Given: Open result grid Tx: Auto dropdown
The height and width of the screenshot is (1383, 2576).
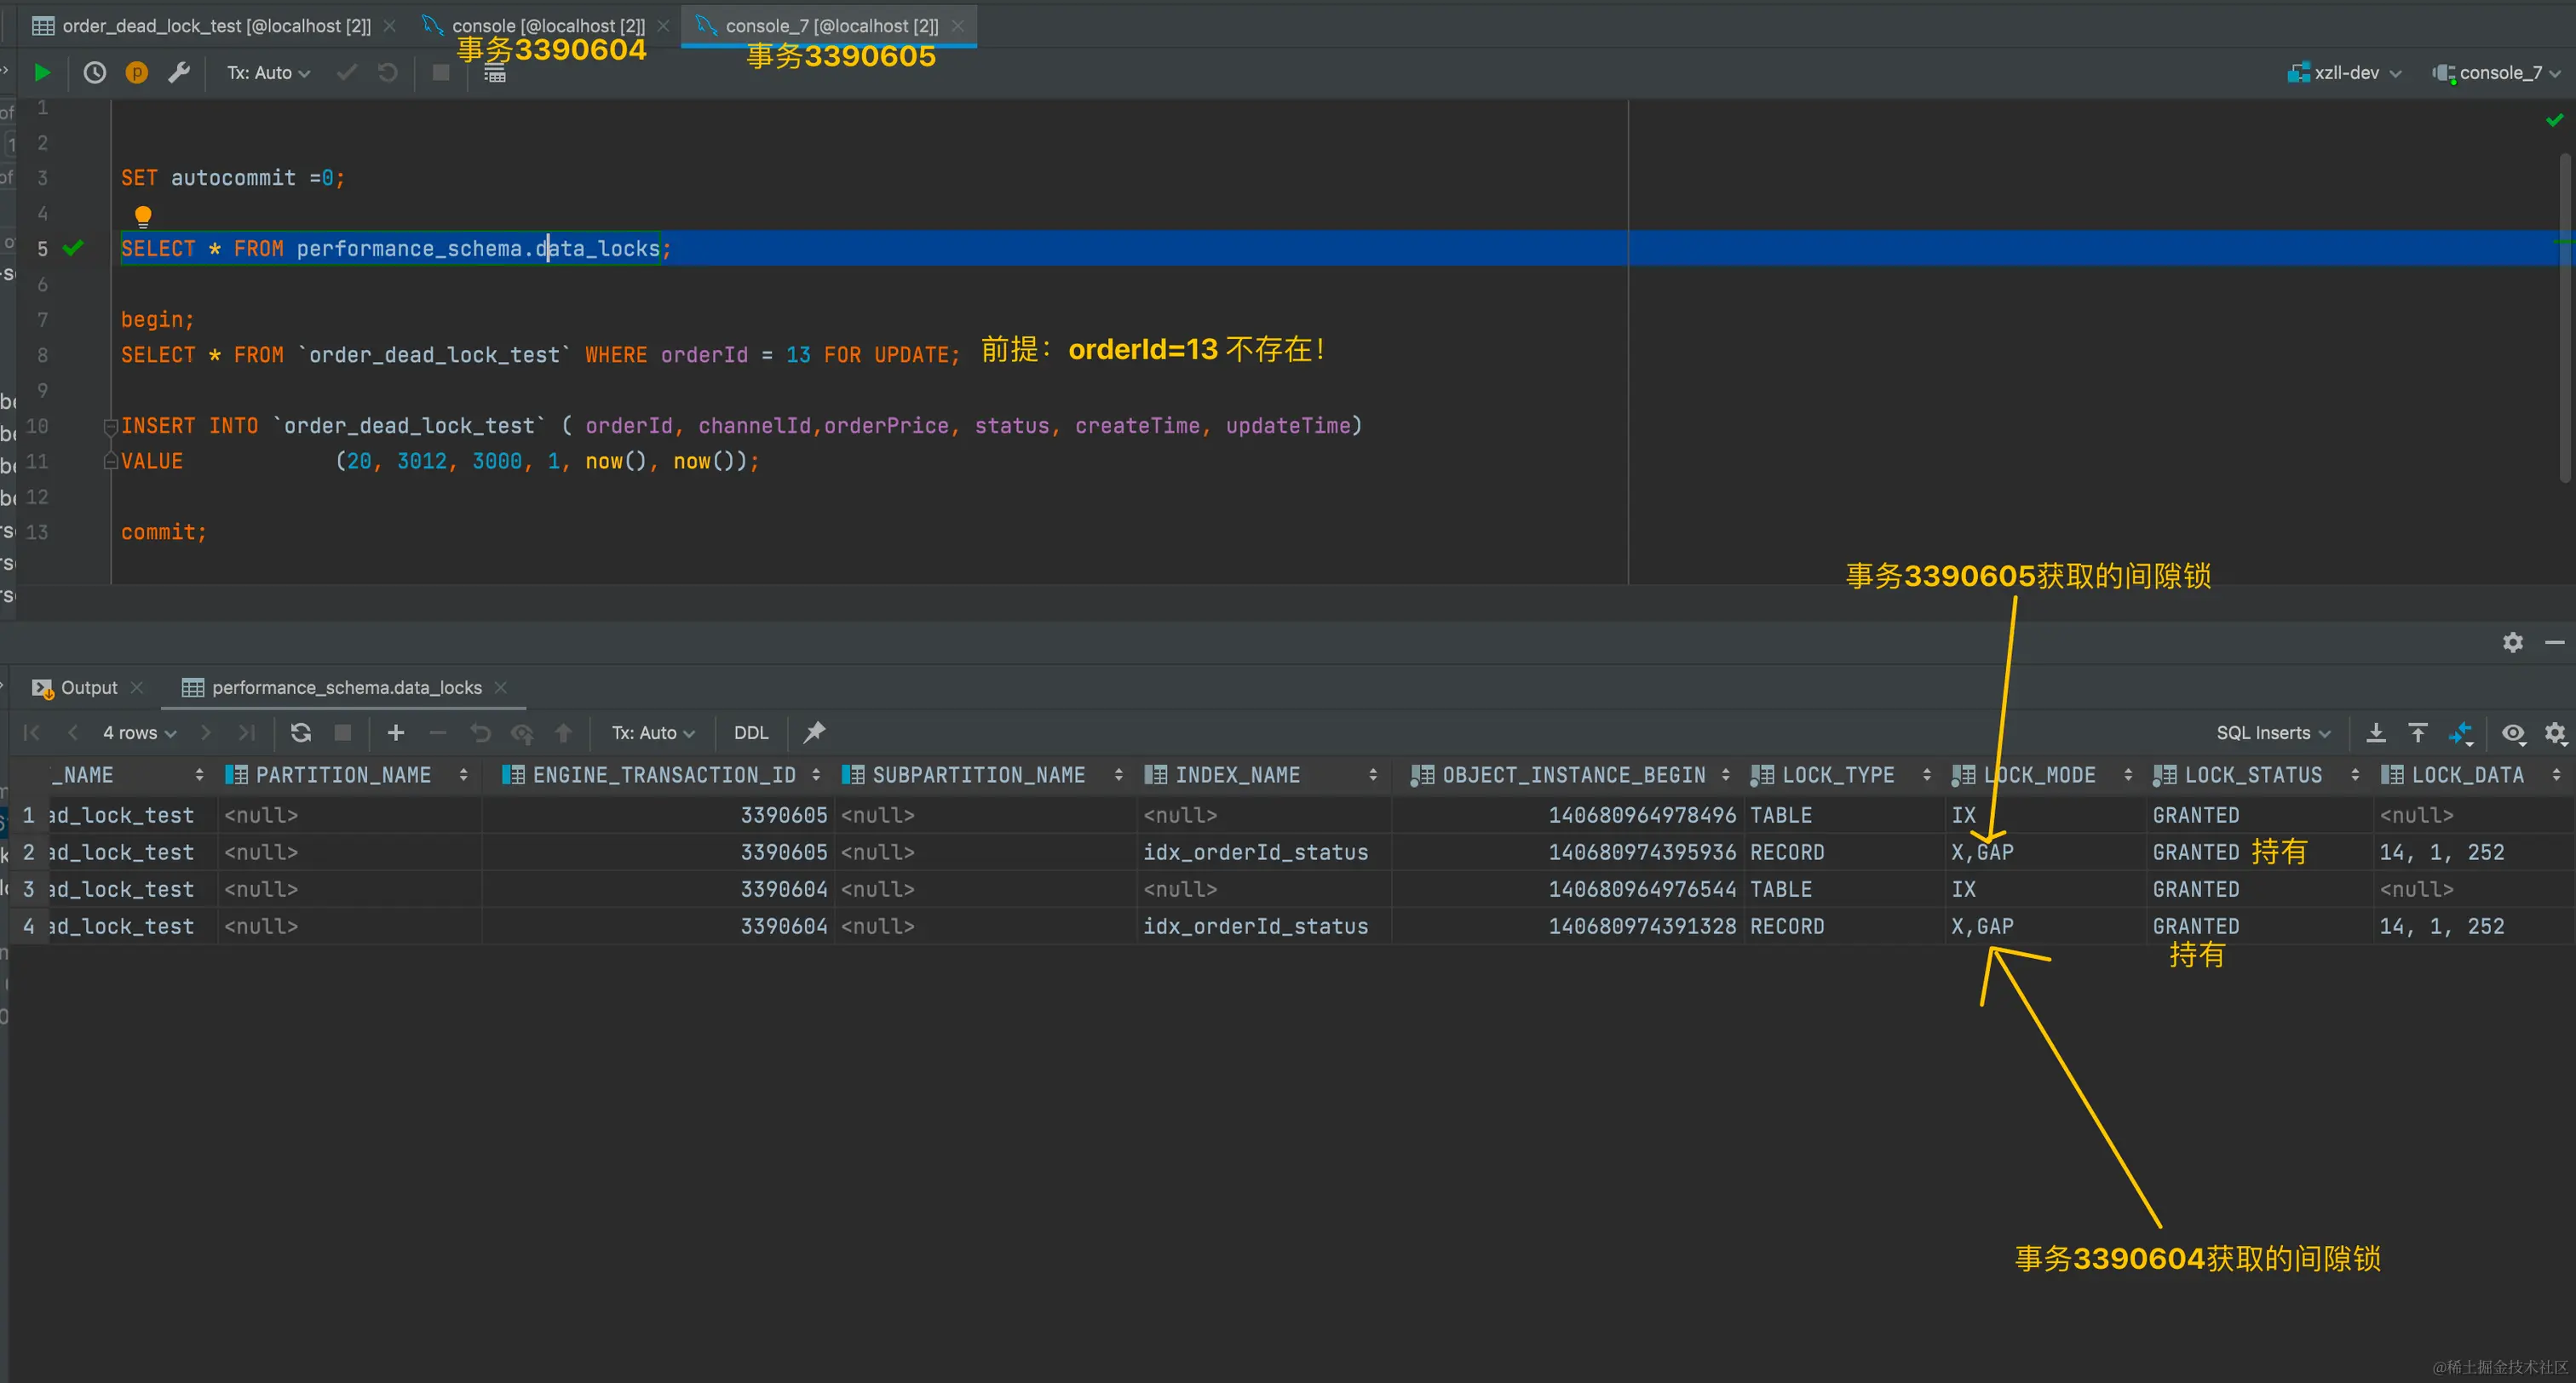Looking at the screenshot, I should pyautogui.click(x=653, y=733).
